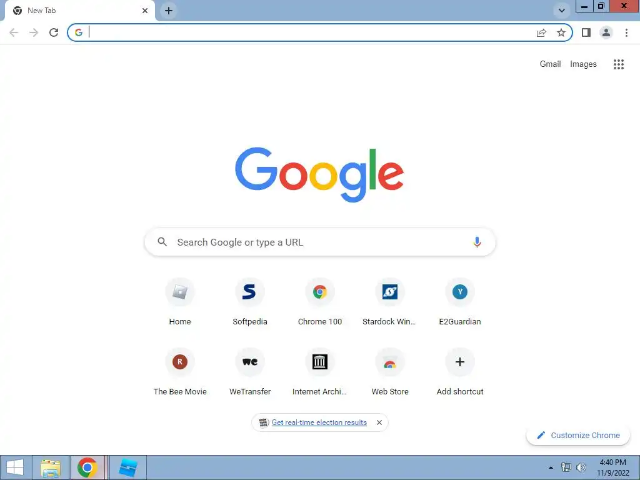
Task: Click the Google icon in address bar
Action: (78, 32)
